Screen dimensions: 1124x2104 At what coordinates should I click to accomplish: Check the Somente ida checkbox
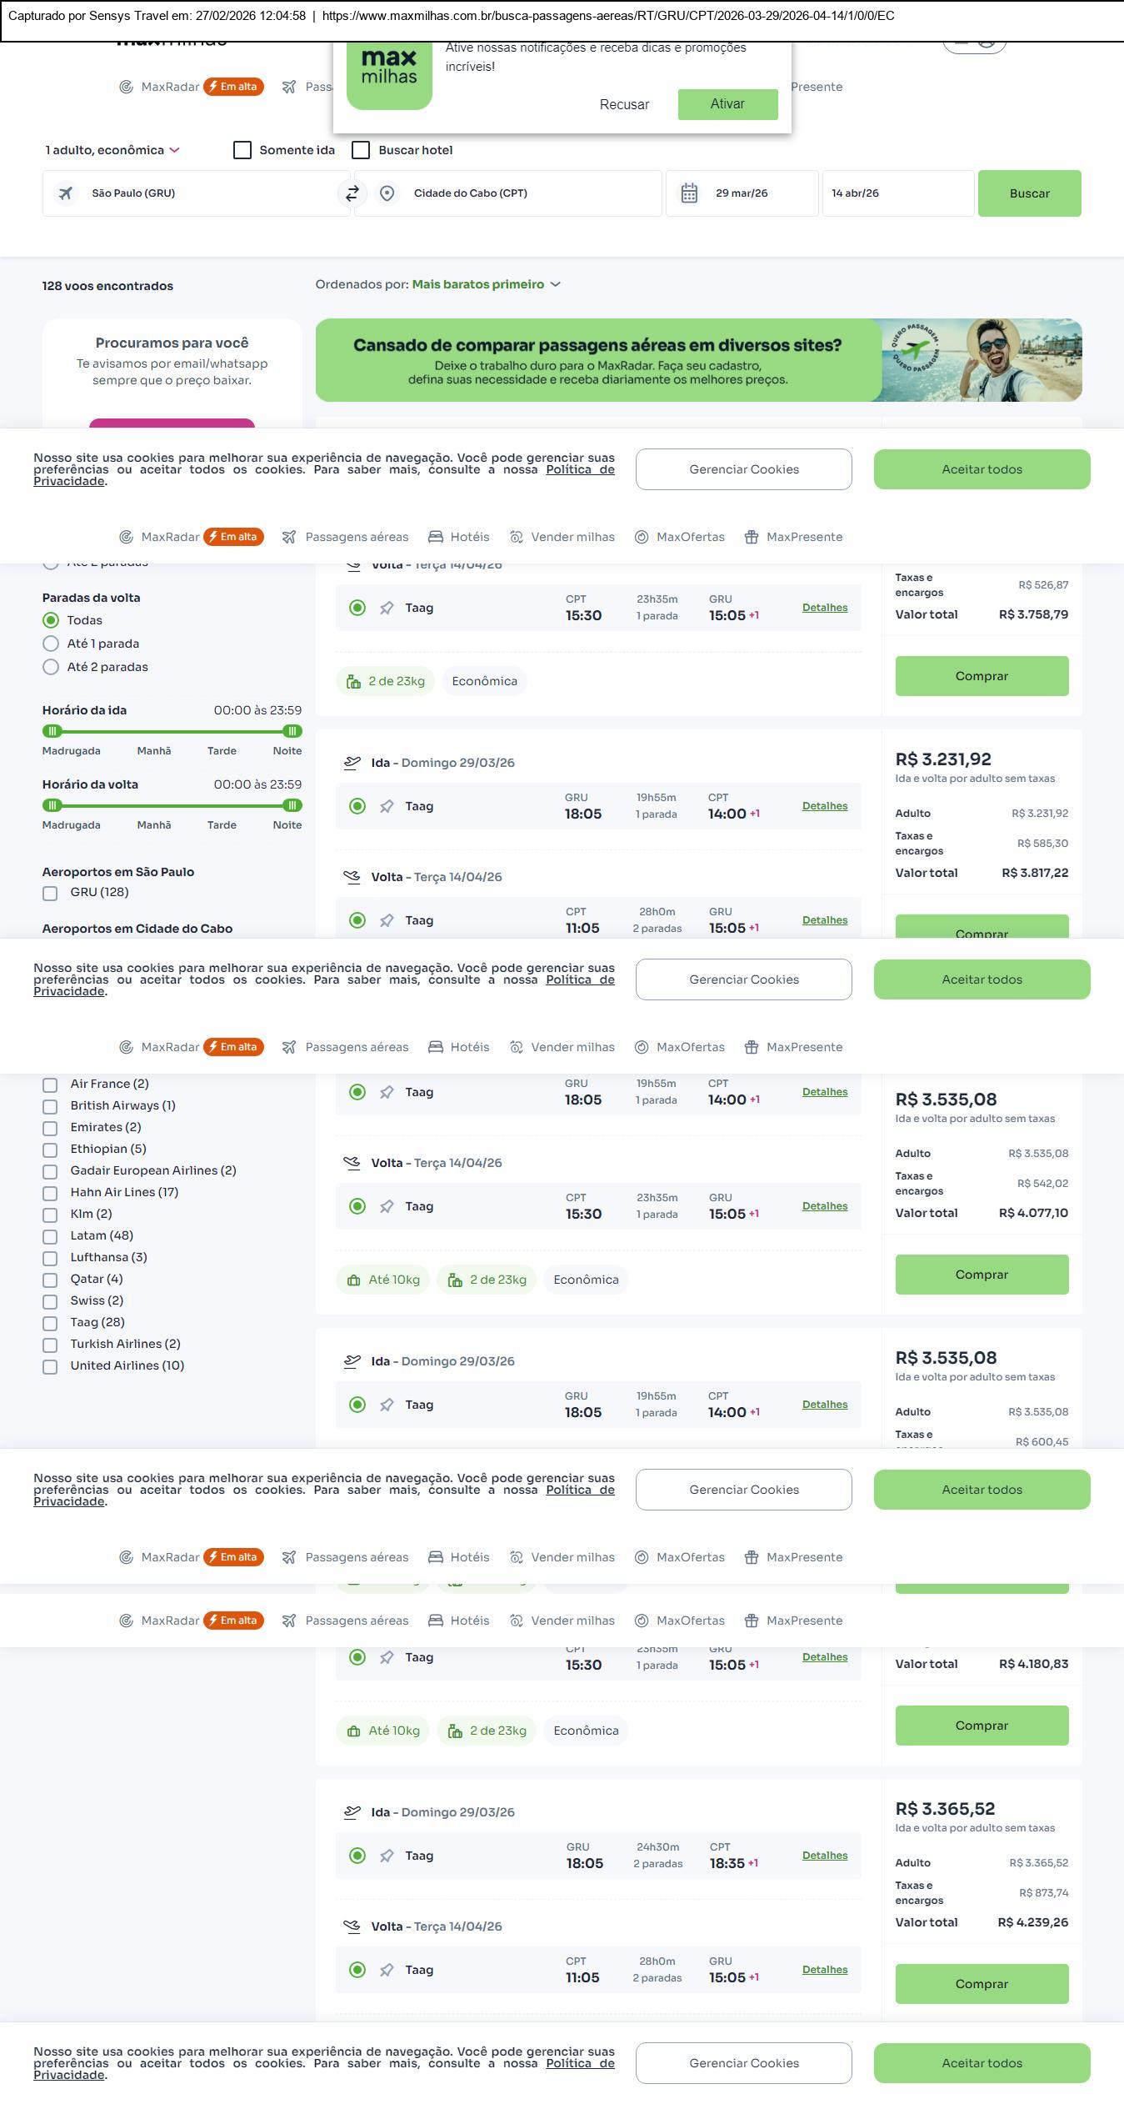click(x=242, y=150)
